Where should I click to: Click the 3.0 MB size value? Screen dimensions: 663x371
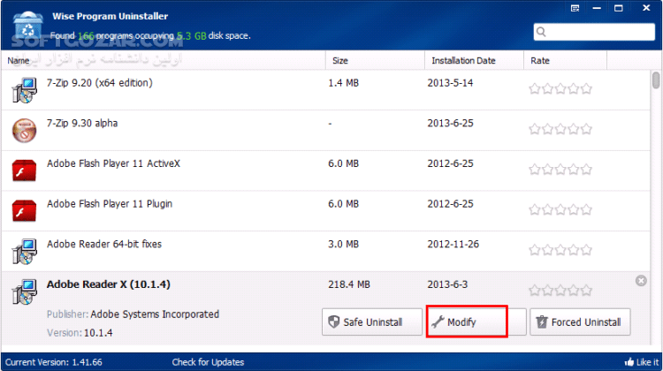pos(343,244)
